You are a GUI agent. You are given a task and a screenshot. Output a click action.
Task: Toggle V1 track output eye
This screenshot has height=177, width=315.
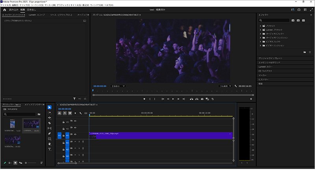click(75, 134)
